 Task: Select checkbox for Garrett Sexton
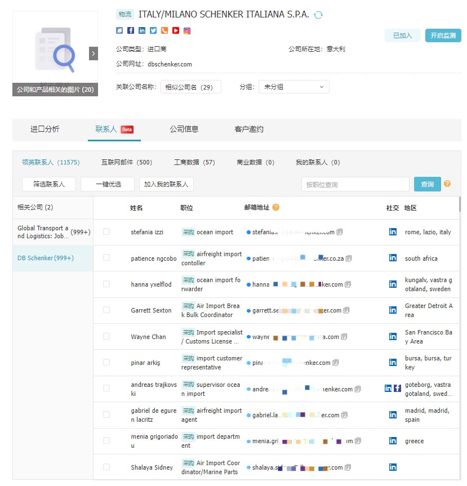point(106,310)
